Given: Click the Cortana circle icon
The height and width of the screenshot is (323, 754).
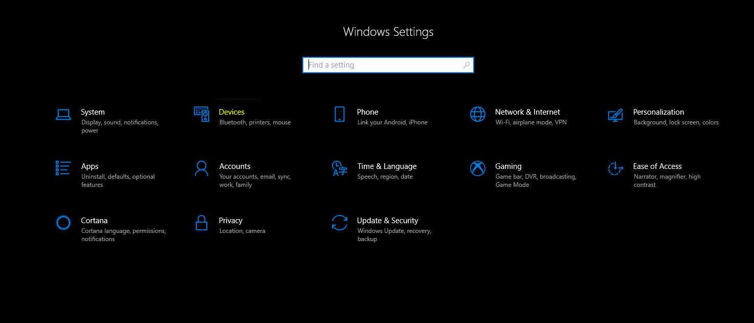Looking at the screenshot, I should 63,223.
